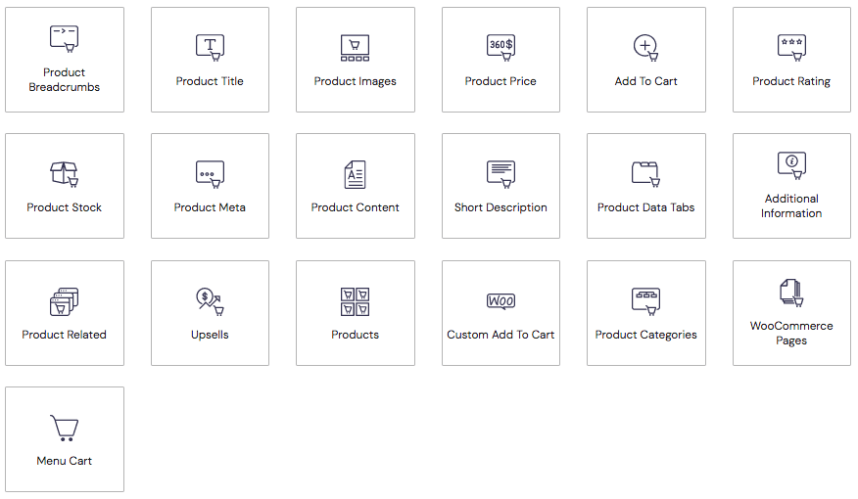Click the Product Meta widget icon
Screen dimensions: 858x499
(x=210, y=174)
